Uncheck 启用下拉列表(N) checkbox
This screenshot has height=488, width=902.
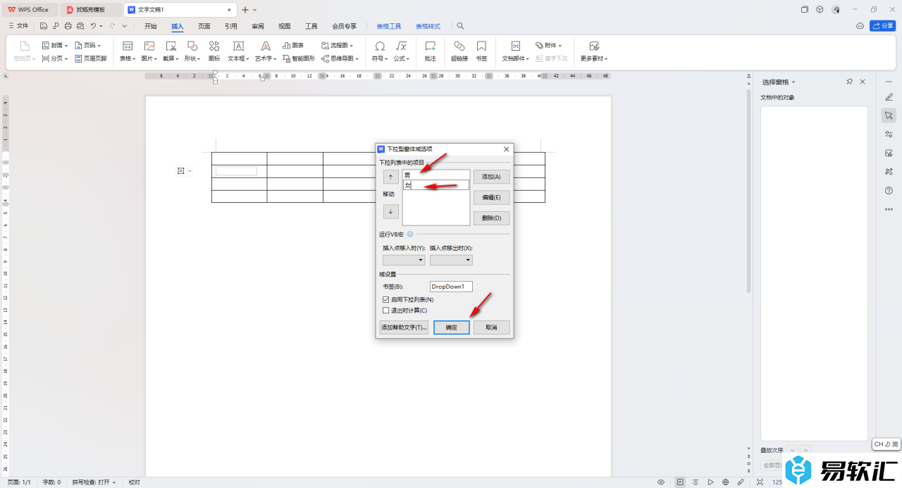coord(385,300)
